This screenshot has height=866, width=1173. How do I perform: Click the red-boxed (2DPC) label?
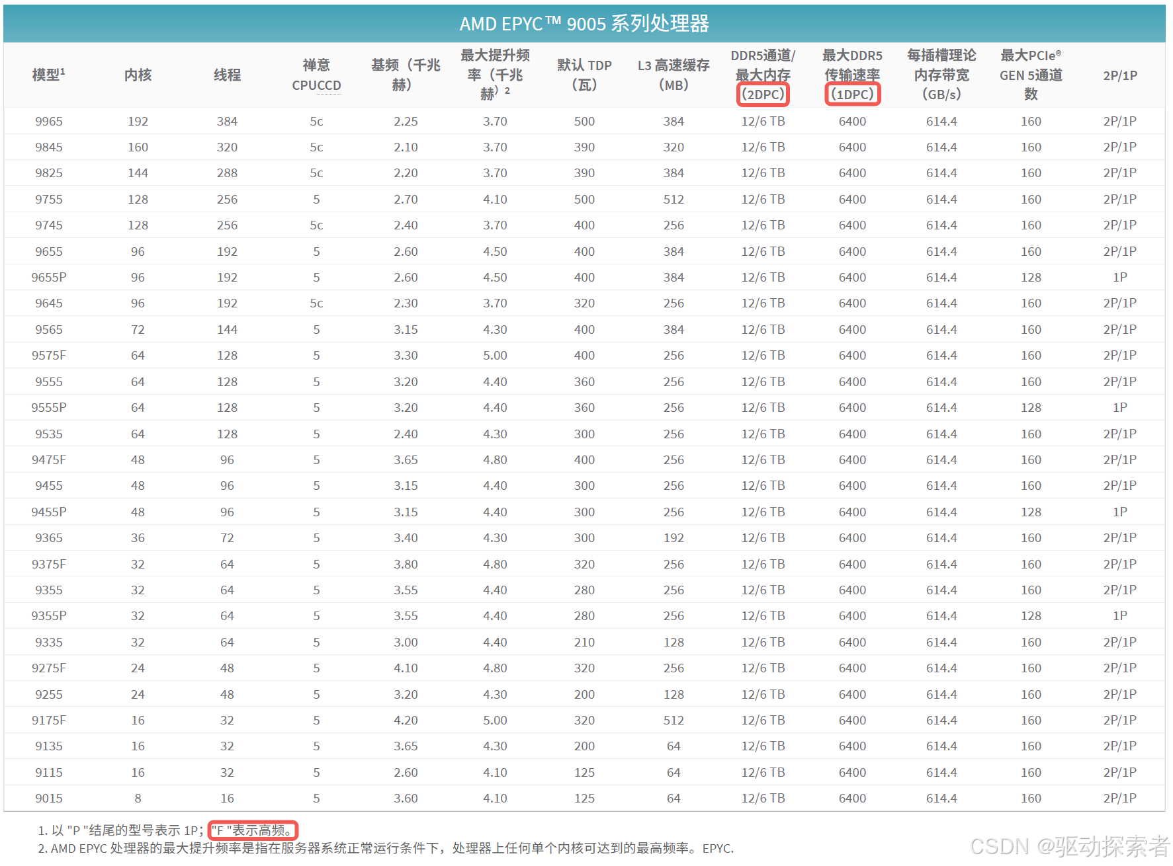pos(763,95)
